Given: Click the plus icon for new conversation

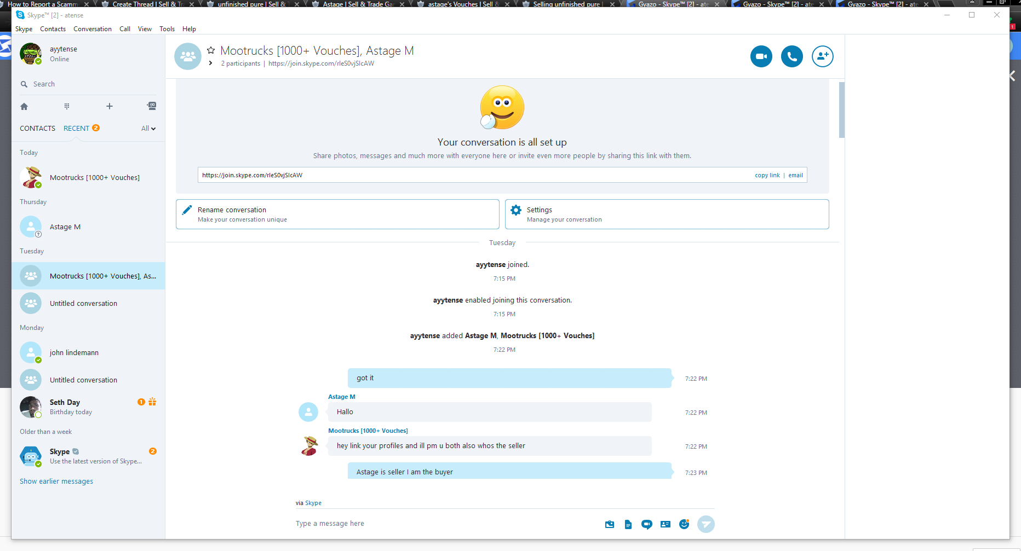Looking at the screenshot, I should pos(110,106).
